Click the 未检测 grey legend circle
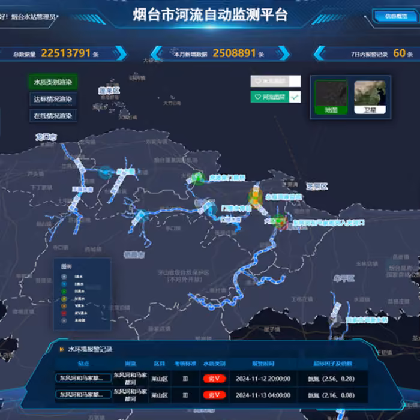Image resolution: width=420 pixels, height=420 pixels. (x=64, y=320)
